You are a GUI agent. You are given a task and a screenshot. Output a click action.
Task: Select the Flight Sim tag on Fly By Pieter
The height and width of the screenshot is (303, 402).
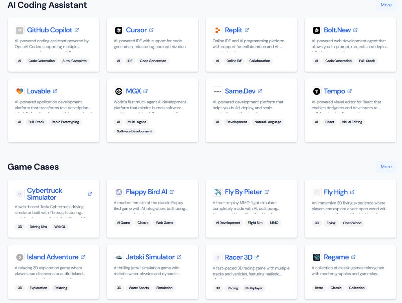click(x=255, y=223)
